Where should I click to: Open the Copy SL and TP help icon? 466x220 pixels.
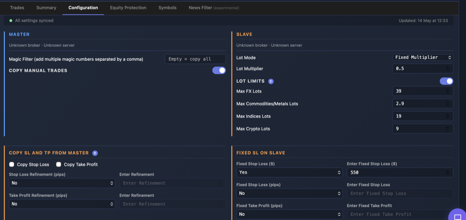pos(95,153)
